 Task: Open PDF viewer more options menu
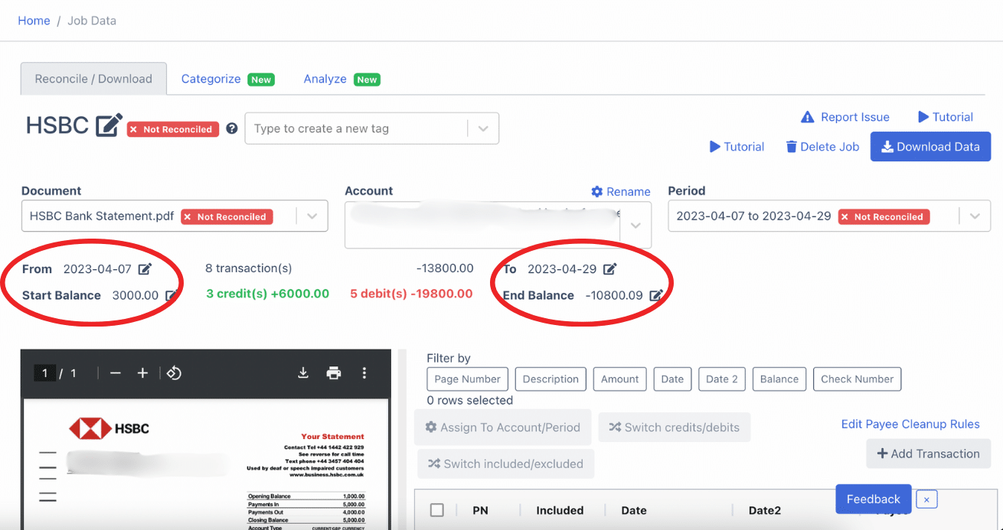click(364, 373)
